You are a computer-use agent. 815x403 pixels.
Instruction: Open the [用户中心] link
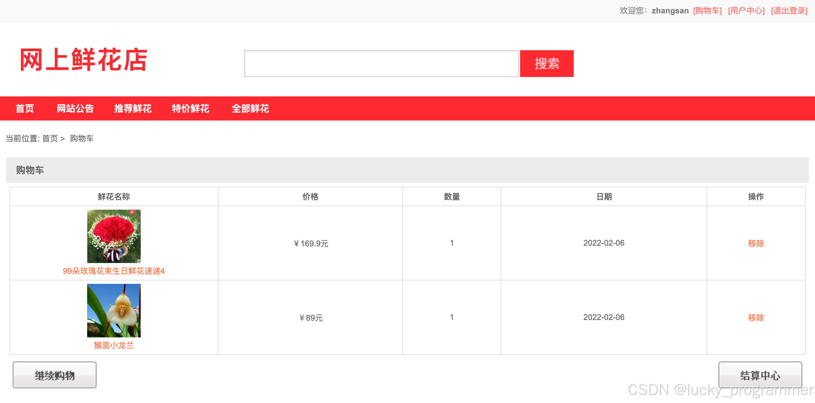[x=746, y=11]
